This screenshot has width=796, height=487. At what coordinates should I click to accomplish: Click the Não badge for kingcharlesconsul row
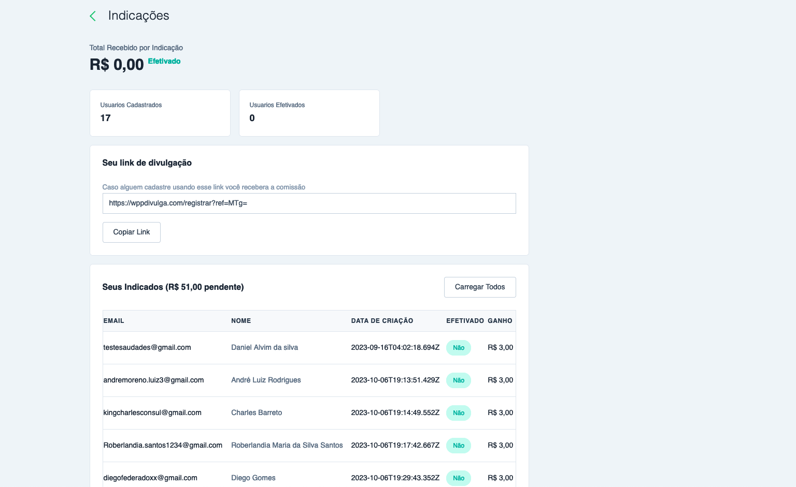click(458, 413)
